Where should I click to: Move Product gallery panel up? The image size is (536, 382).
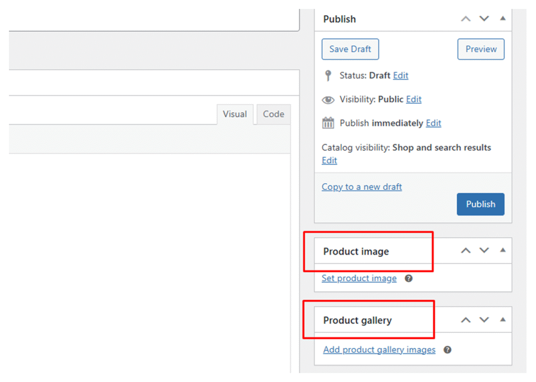465,320
